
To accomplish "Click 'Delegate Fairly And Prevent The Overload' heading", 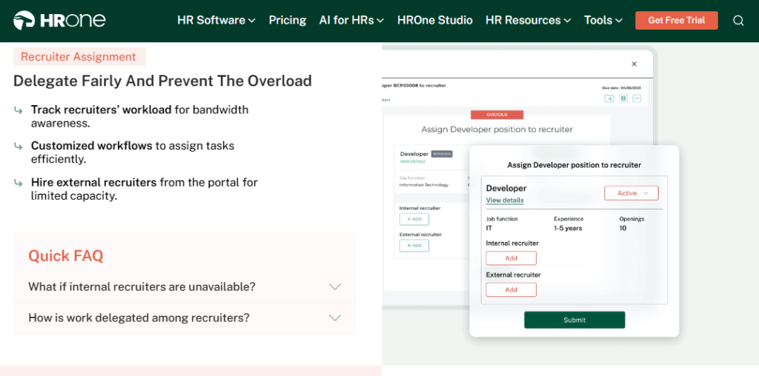I will point(162,81).
